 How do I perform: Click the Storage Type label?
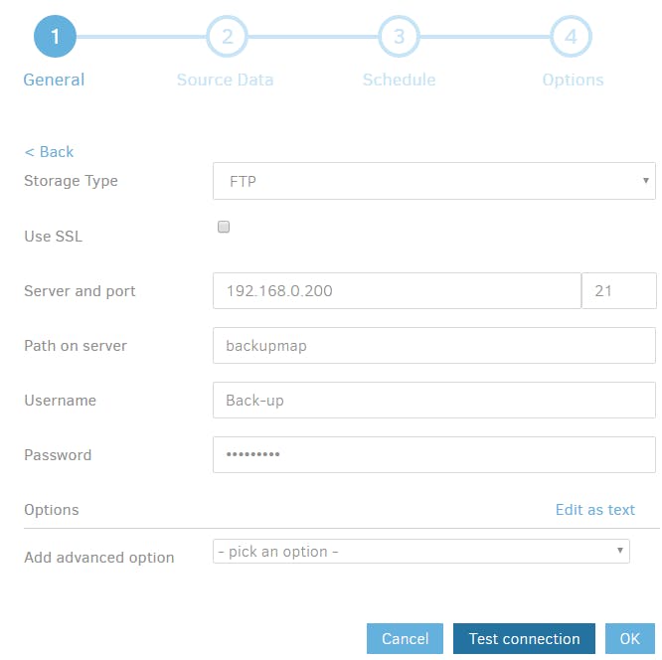(x=71, y=181)
